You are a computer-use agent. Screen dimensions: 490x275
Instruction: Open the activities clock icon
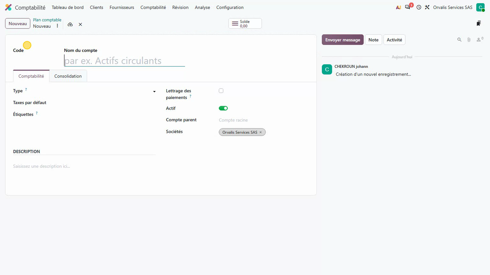[x=419, y=7]
